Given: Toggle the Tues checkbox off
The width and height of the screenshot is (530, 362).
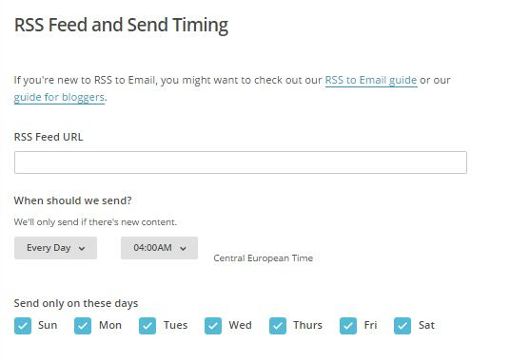Looking at the screenshot, I should pyautogui.click(x=147, y=326).
